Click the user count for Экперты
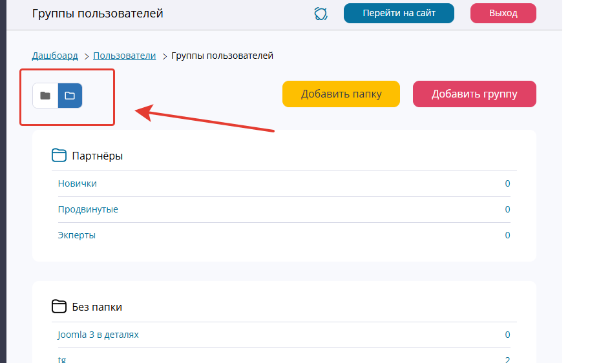 507,235
